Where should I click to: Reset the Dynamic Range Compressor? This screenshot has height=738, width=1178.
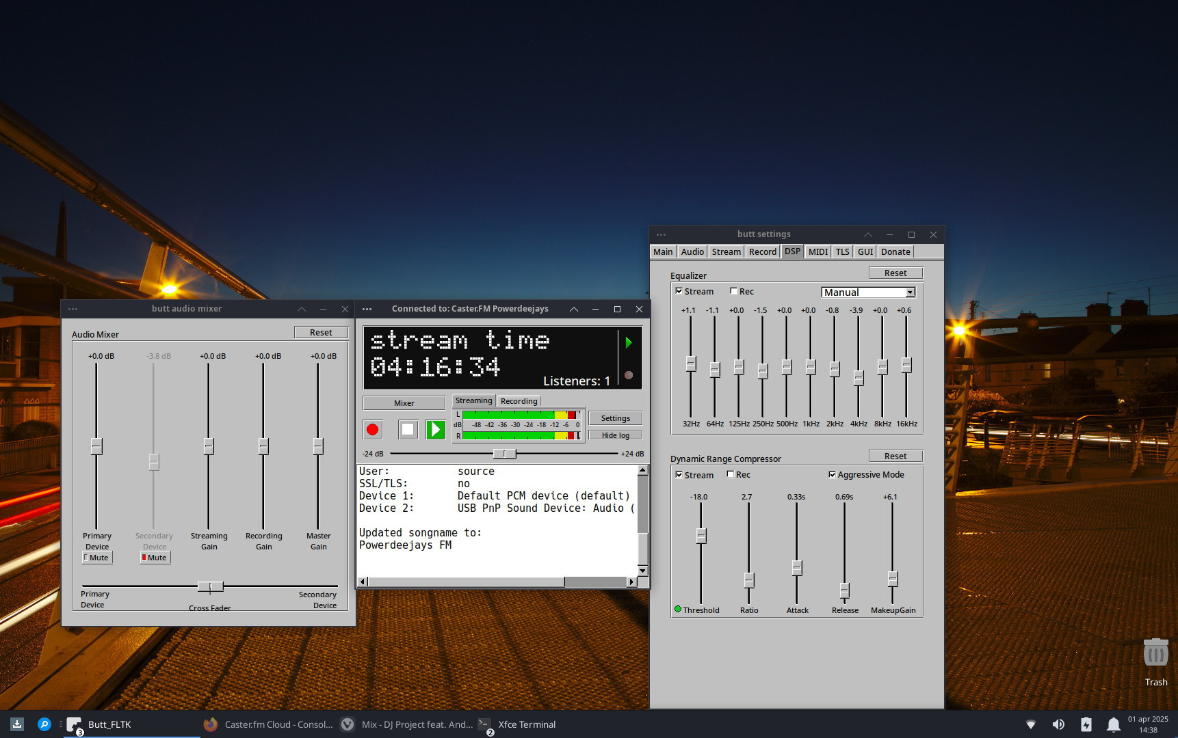pyautogui.click(x=895, y=456)
